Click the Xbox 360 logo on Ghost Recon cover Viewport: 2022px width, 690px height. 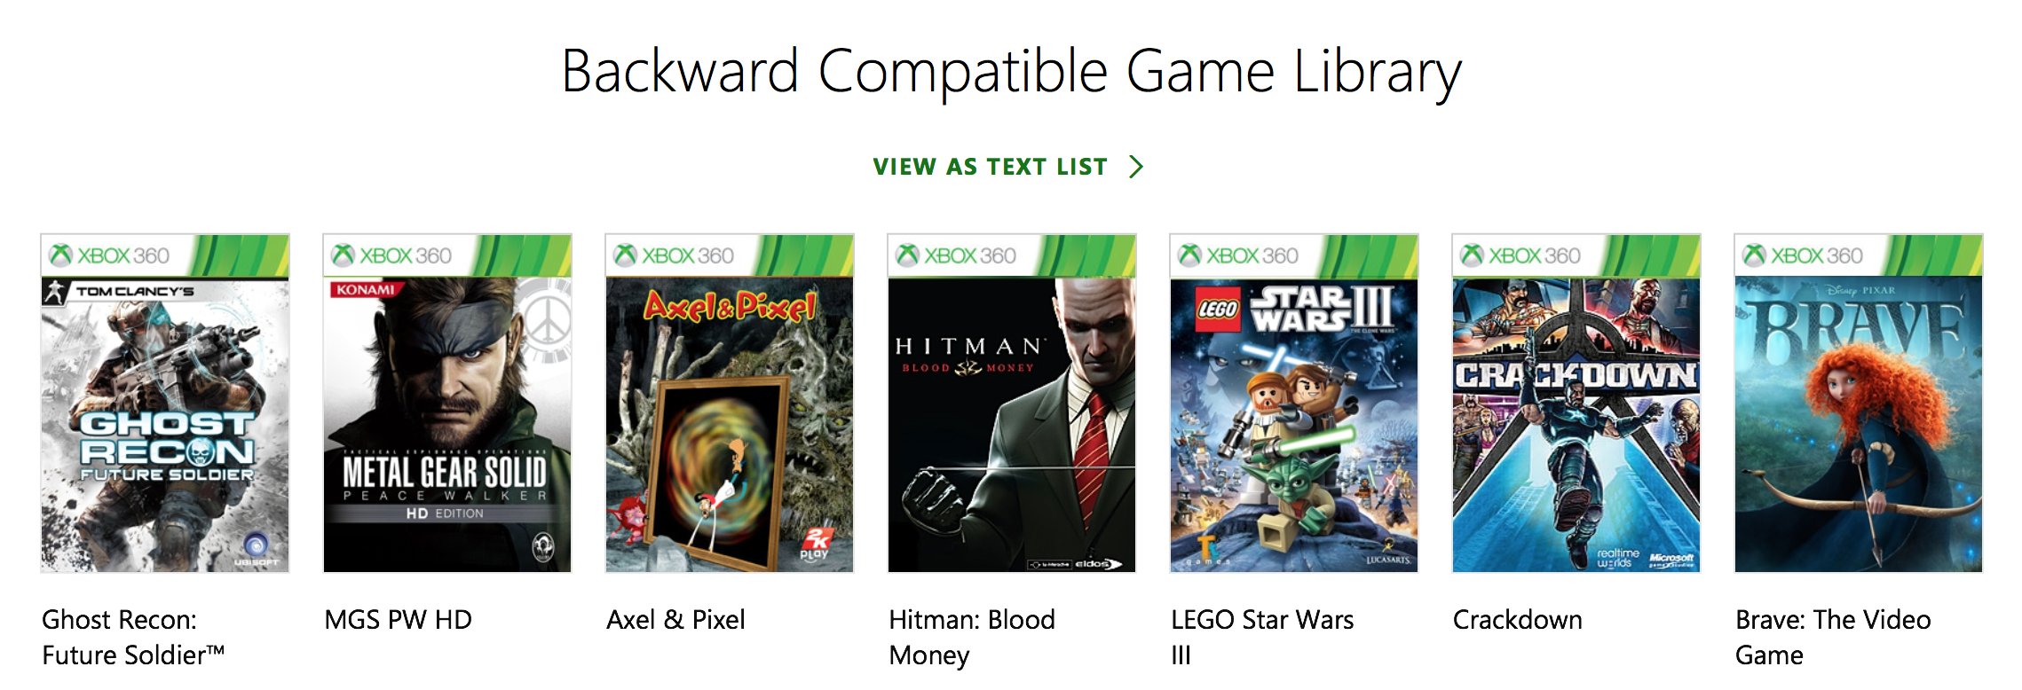pos(110,255)
